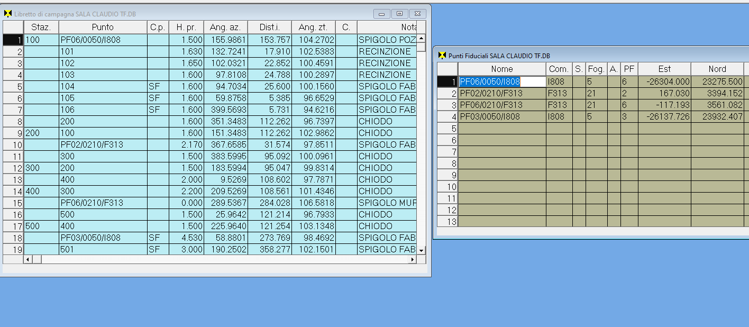Viewport: 749px width, 327px height.
Task: Click the Est column header
Action: pyautogui.click(x=664, y=69)
